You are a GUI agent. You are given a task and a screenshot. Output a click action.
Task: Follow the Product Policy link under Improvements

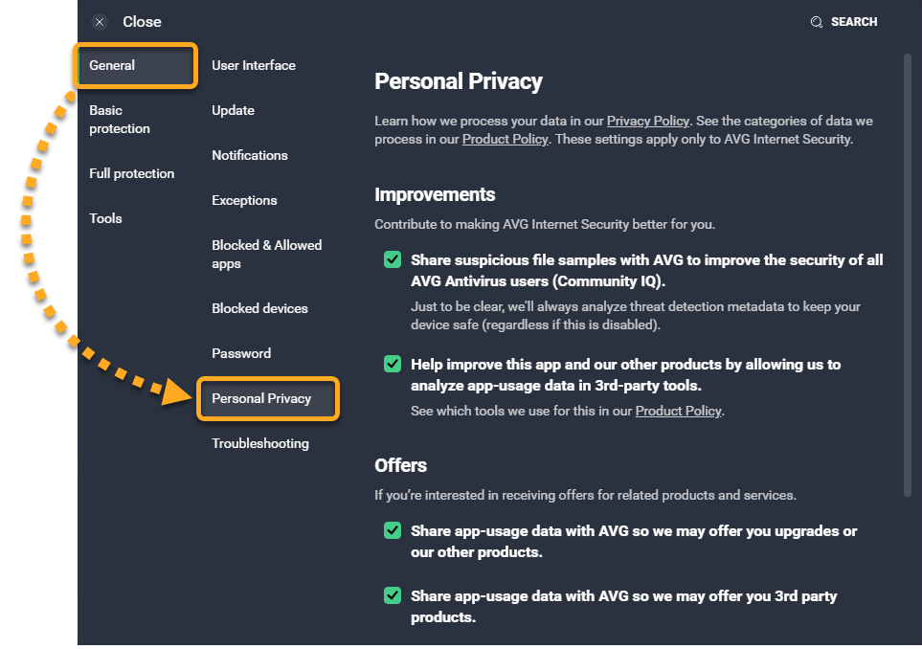(x=679, y=411)
